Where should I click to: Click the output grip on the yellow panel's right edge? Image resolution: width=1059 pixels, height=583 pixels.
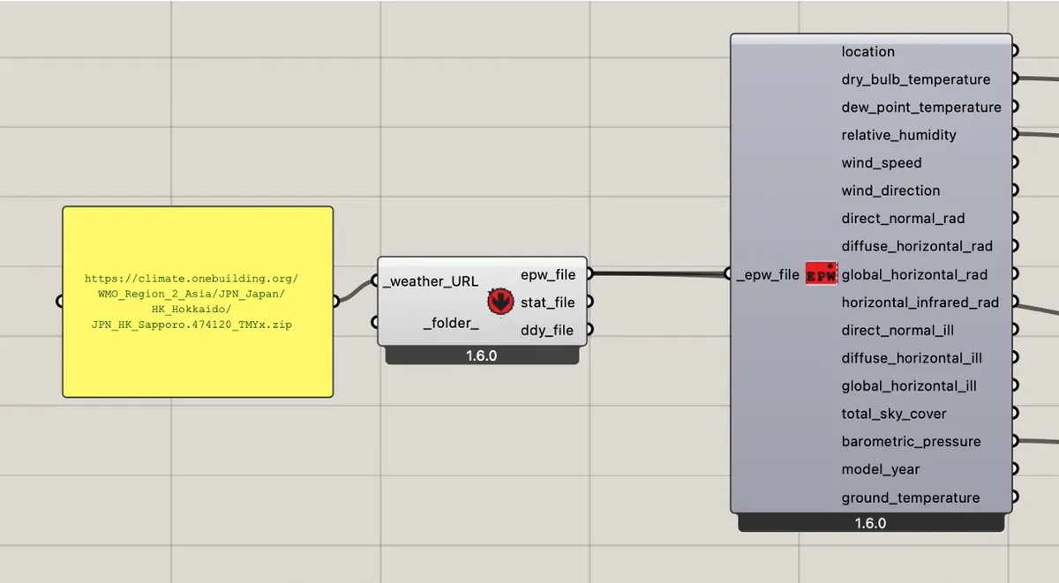pyautogui.click(x=335, y=302)
